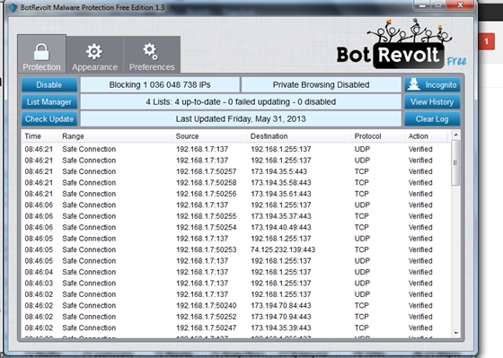Click the Bot Revolt Free logo
The width and height of the screenshot is (503, 358).
(x=401, y=44)
